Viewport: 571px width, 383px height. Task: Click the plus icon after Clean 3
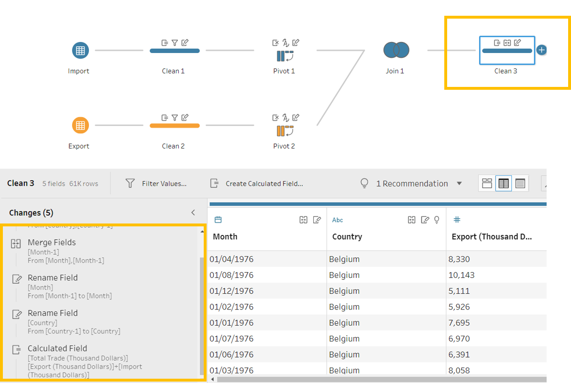(541, 50)
